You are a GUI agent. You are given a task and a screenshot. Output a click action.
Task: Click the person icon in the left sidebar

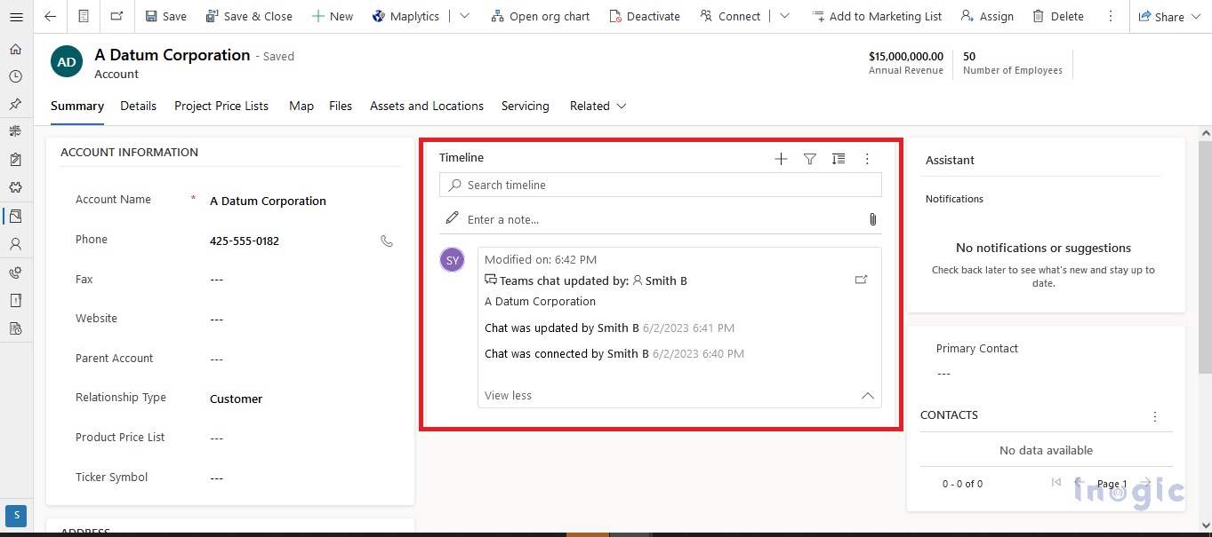tap(15, 243)
